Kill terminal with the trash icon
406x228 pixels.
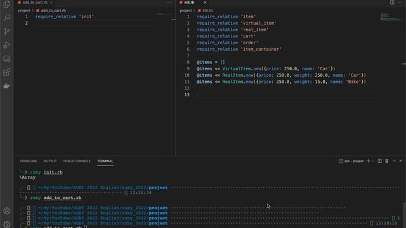coord(387,161)
